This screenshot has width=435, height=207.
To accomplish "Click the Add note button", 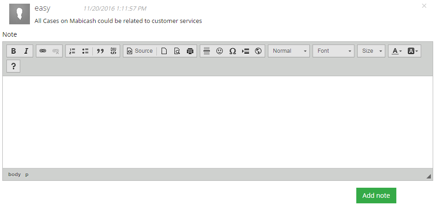I will 376,196.
